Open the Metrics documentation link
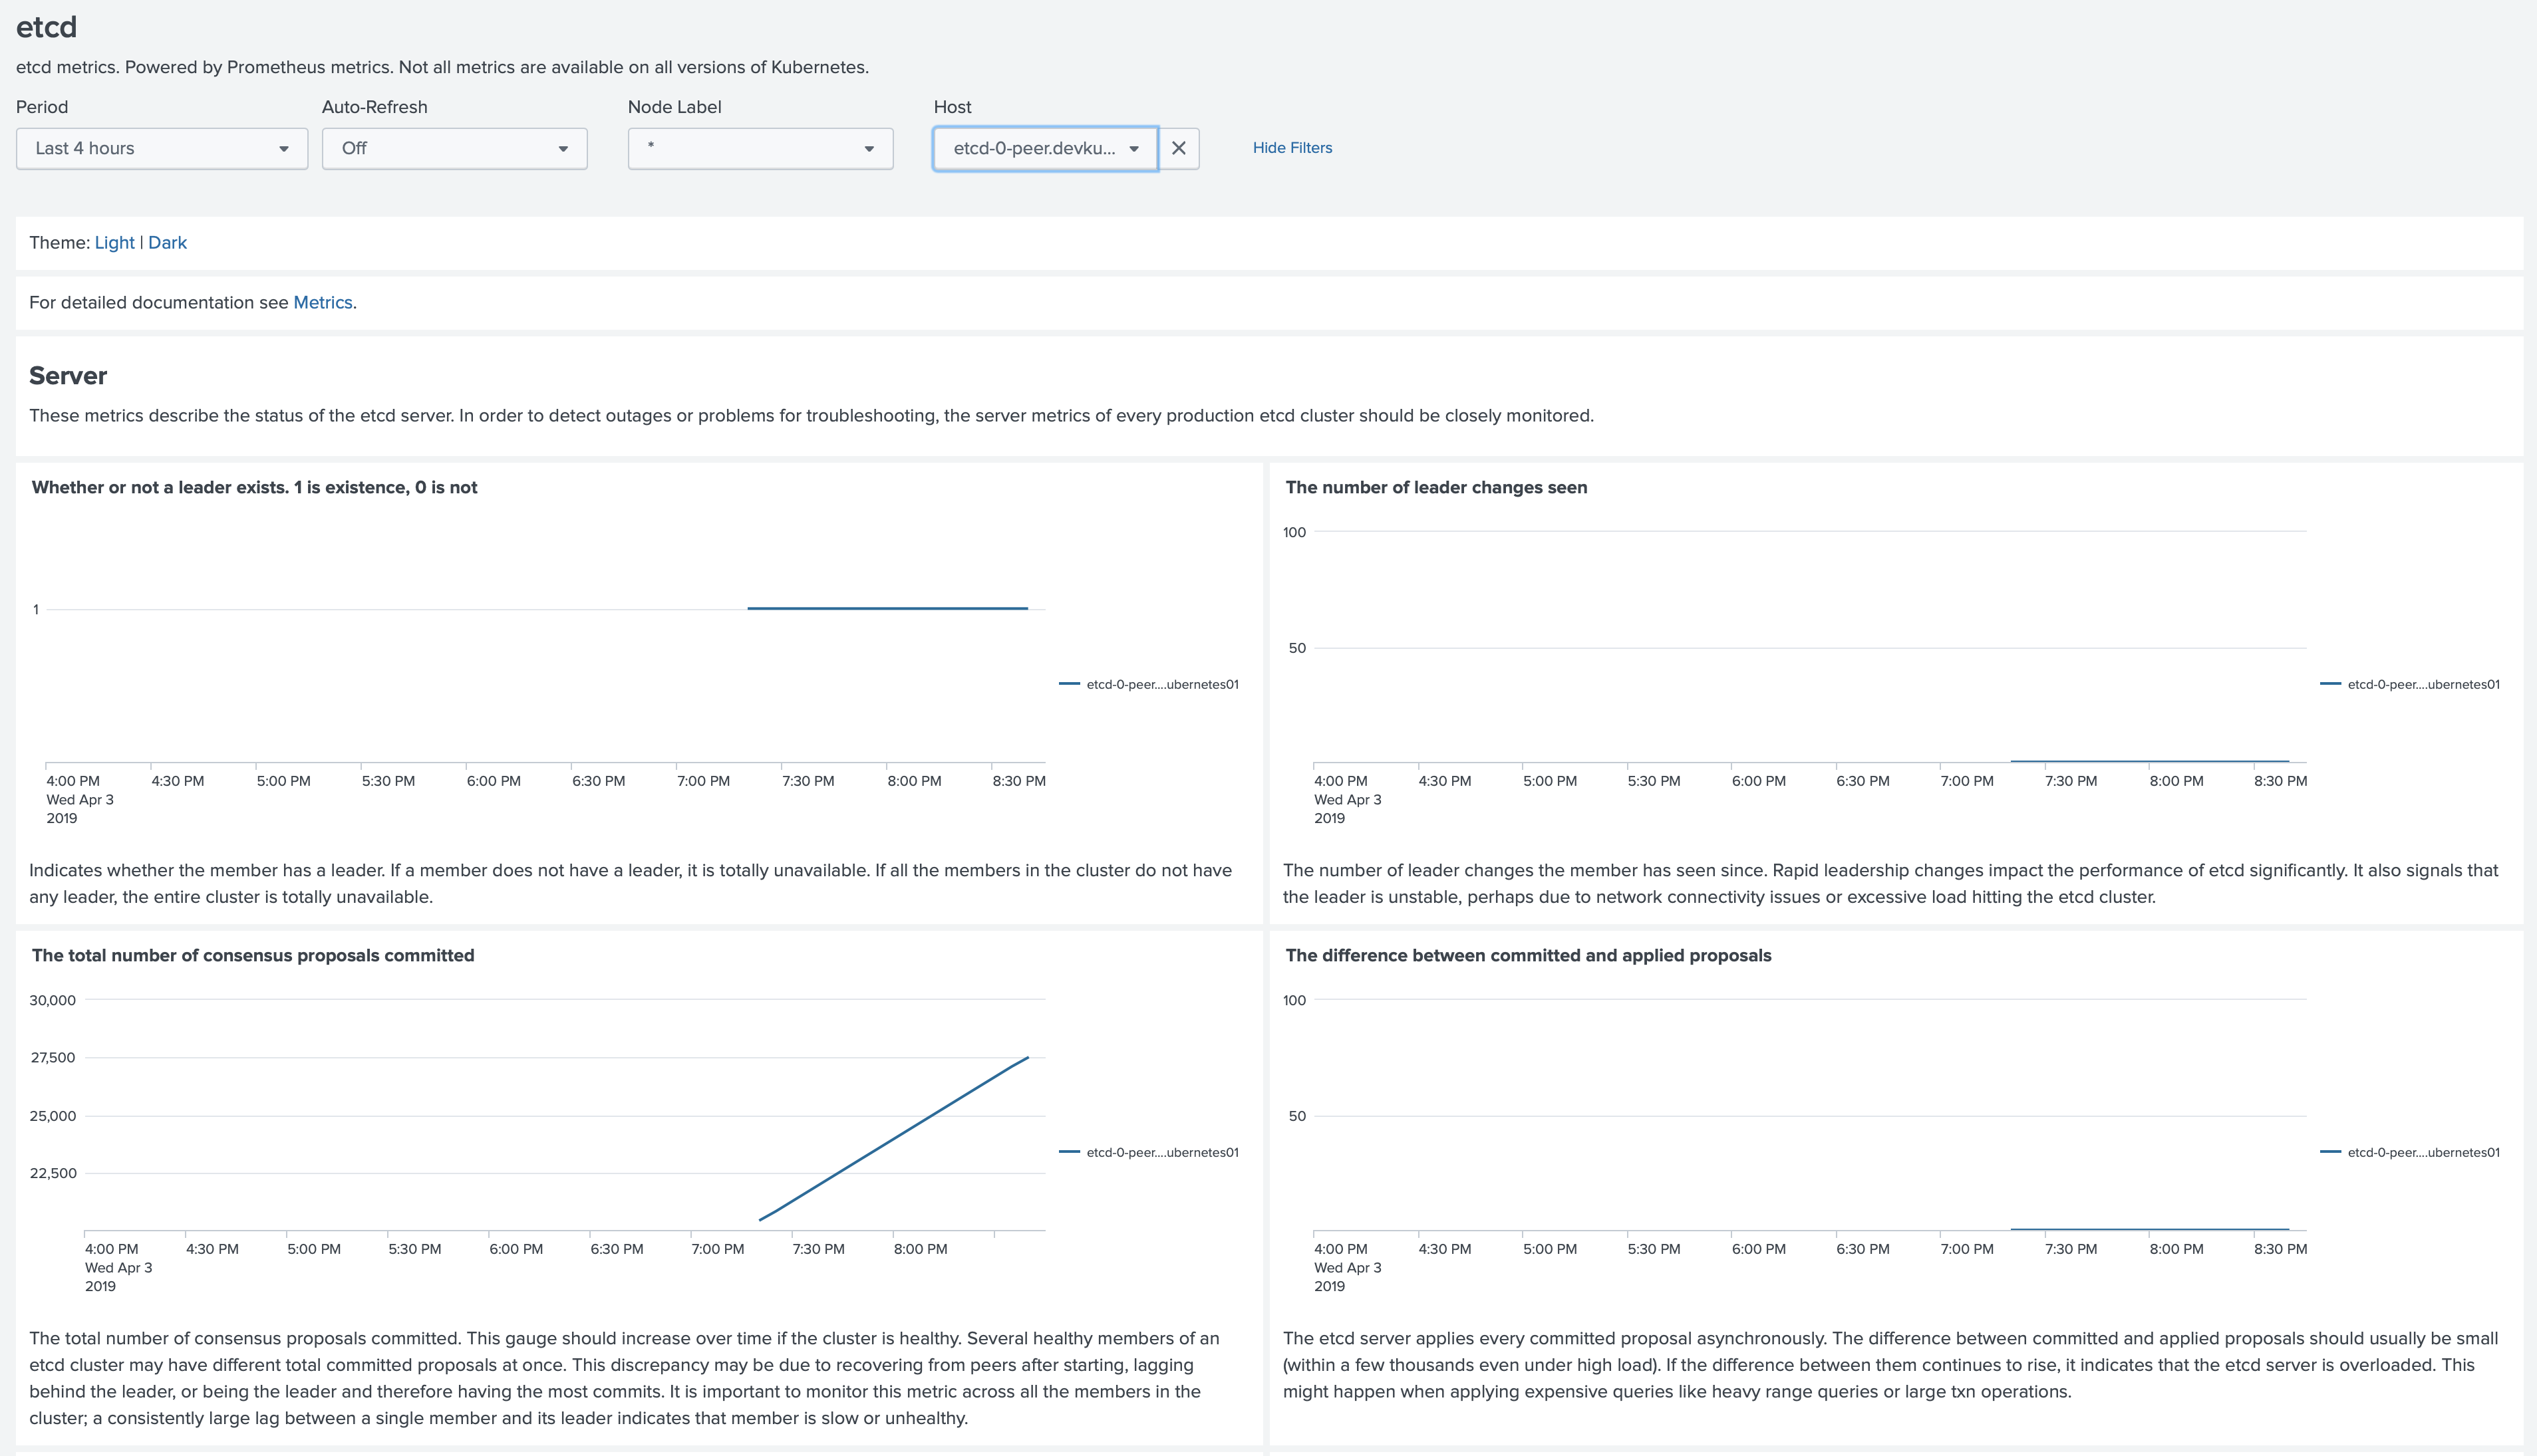2537x1456 pixels. 322,303
